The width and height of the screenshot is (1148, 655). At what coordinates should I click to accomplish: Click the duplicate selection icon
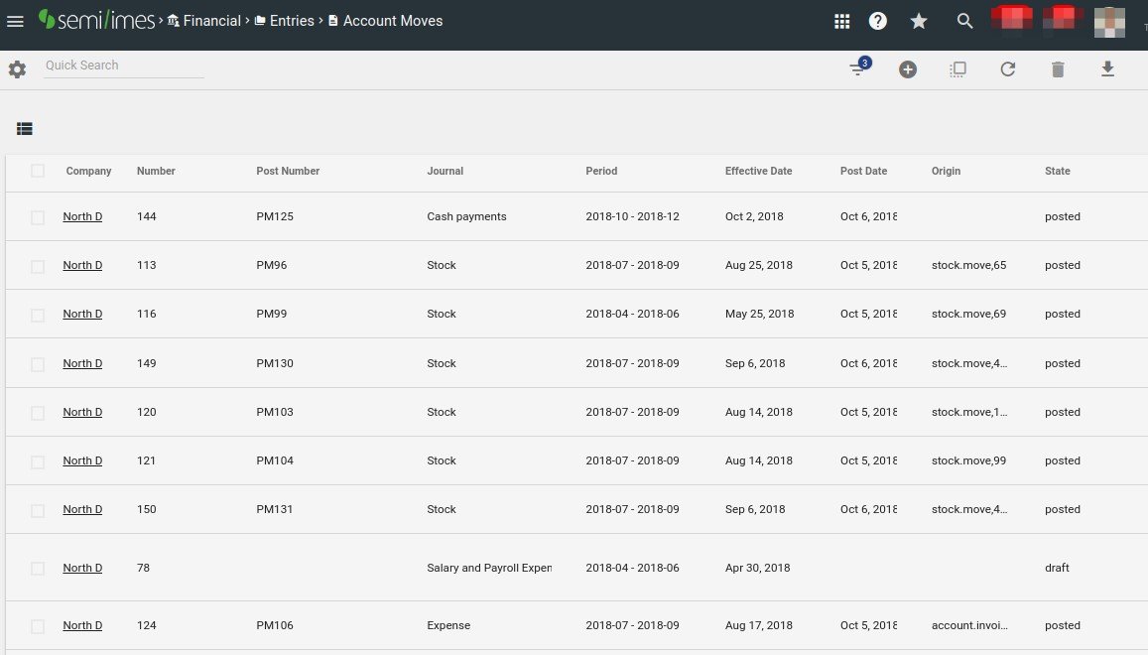(x=957, y=69)
